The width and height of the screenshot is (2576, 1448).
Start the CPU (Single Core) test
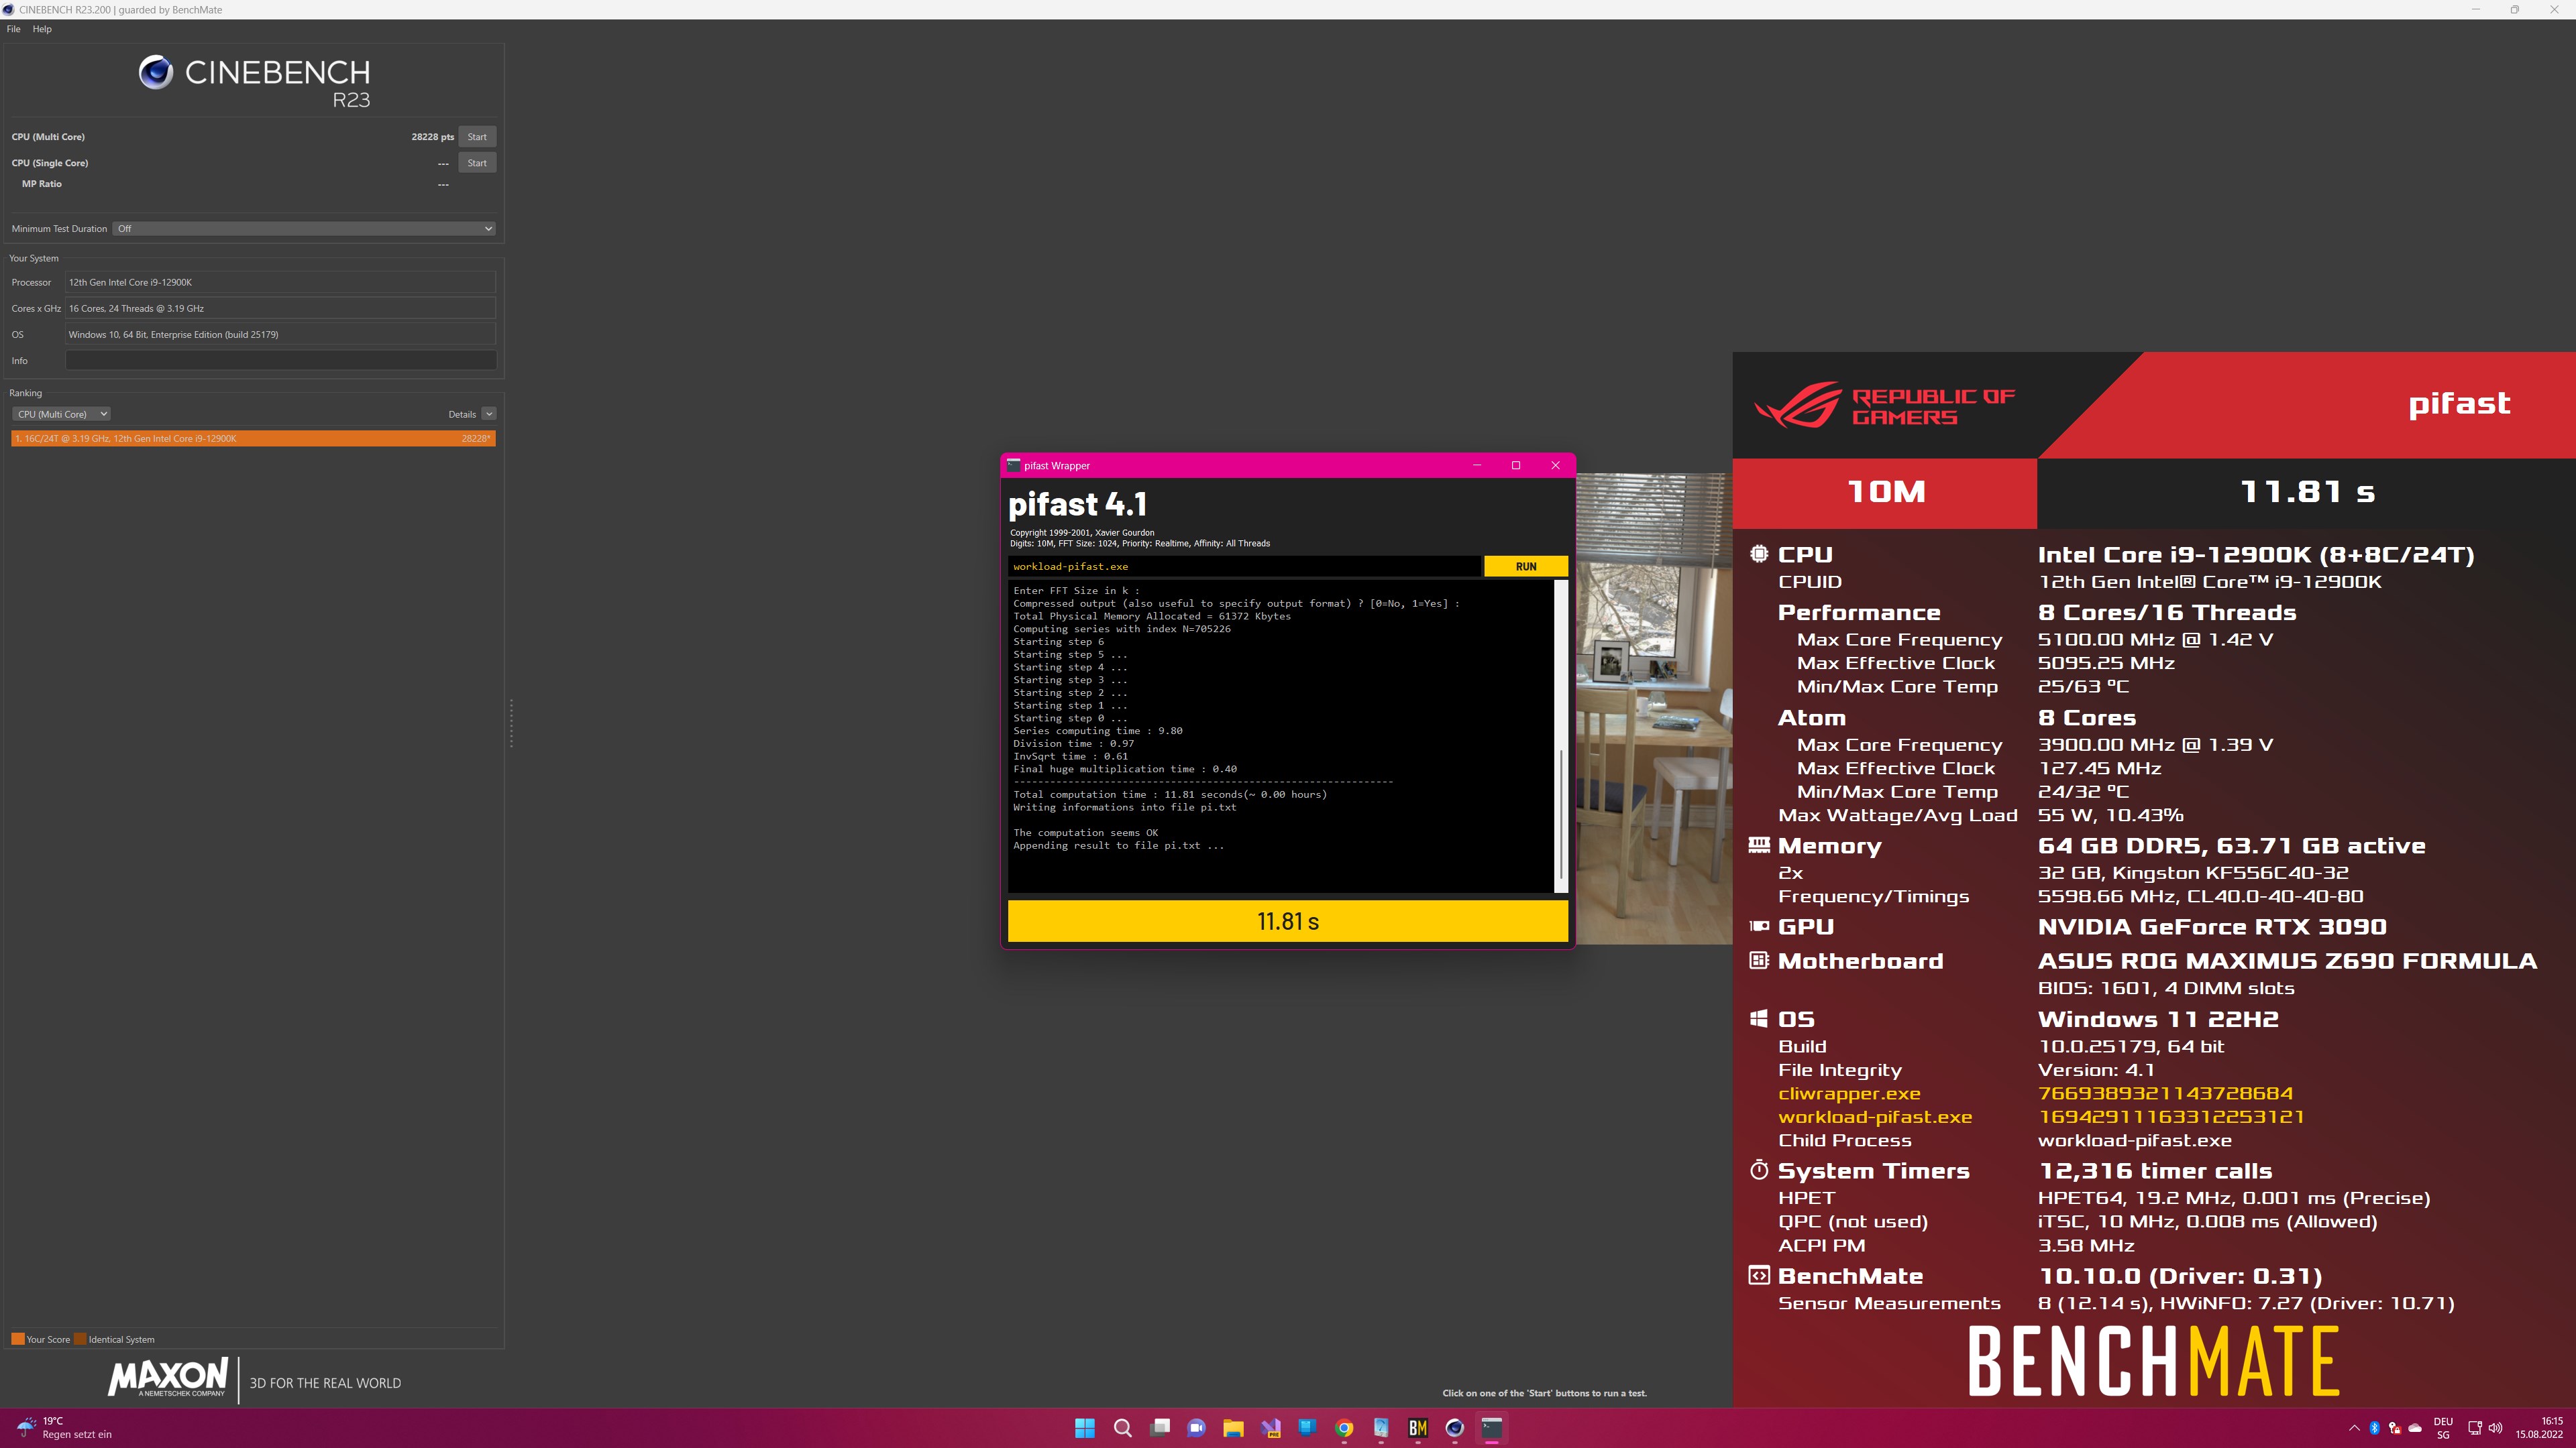tap(477, 163)
